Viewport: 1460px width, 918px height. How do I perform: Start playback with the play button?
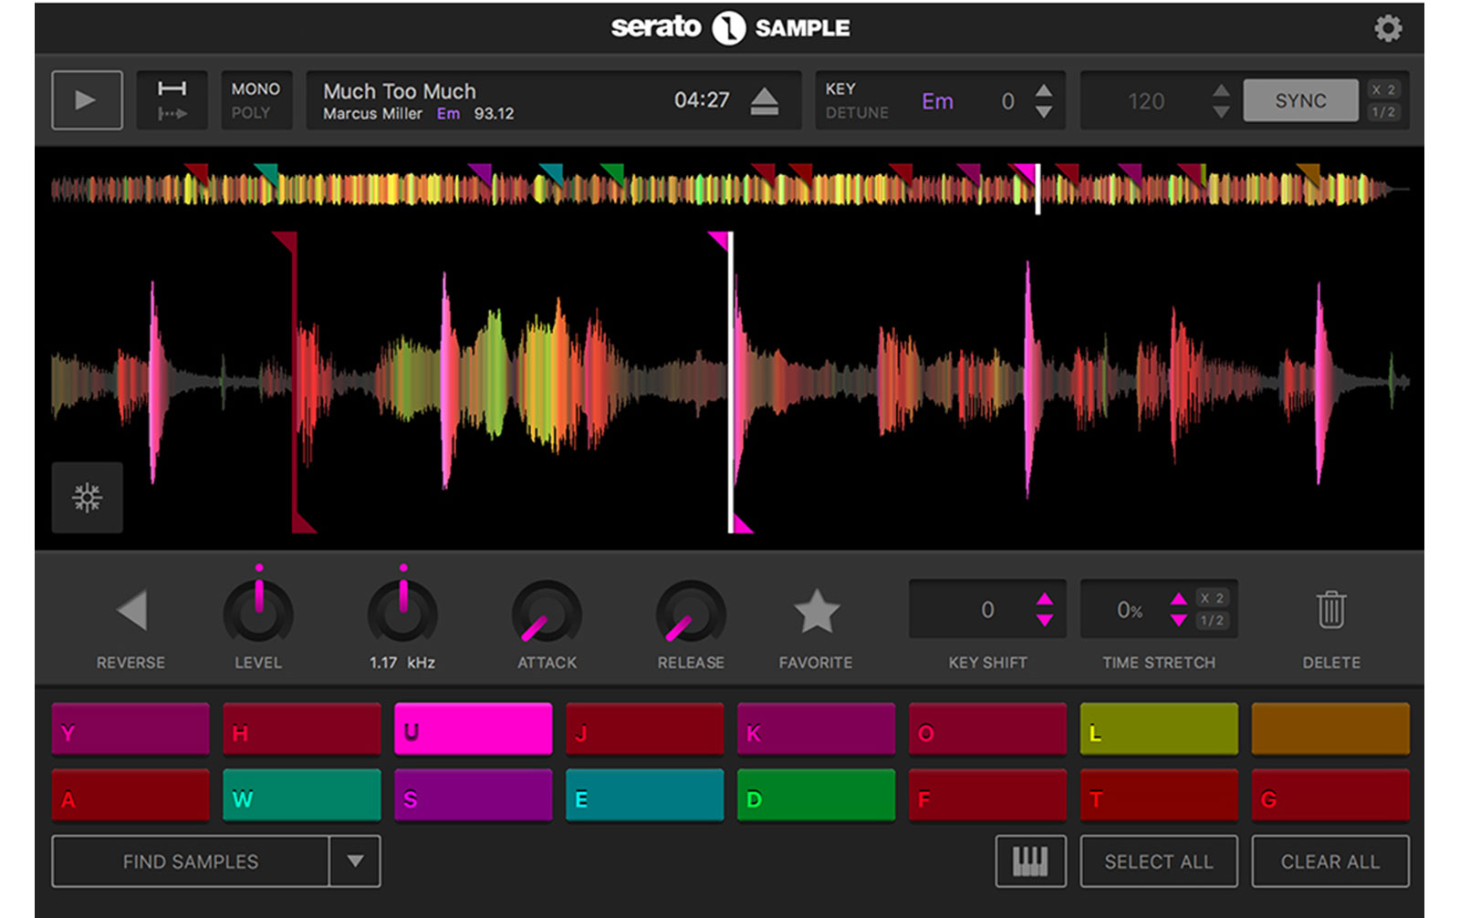coord(87,100)
